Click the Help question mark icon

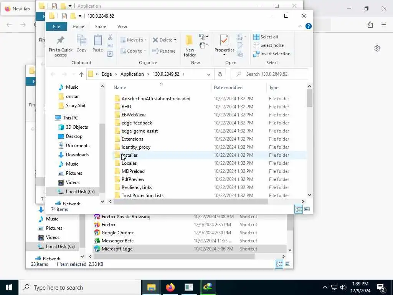309,26
